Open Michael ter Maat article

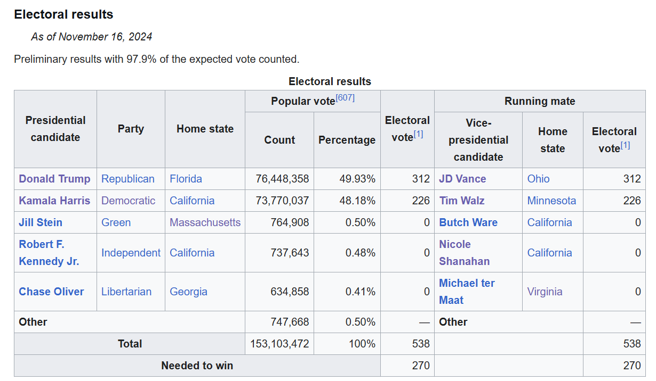tap(467, 292)
